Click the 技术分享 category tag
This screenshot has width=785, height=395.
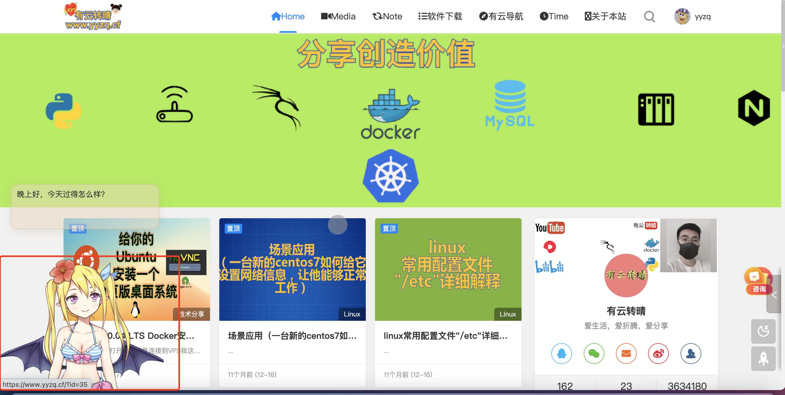coord(191,314)
